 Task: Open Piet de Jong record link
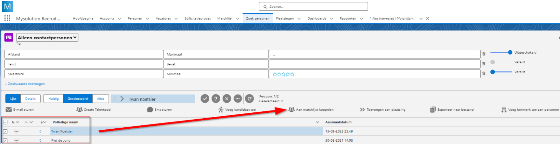pos(61,141)
